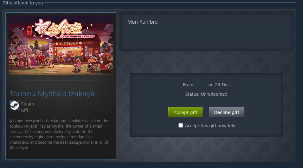
Task: Decline the gift
Action: 227,112
